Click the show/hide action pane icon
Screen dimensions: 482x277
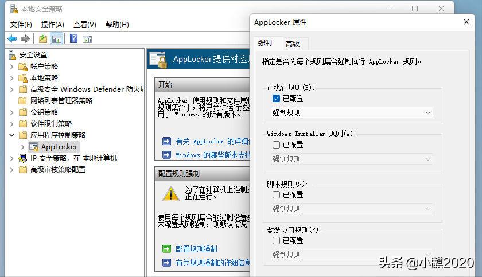tap(87, 39)
